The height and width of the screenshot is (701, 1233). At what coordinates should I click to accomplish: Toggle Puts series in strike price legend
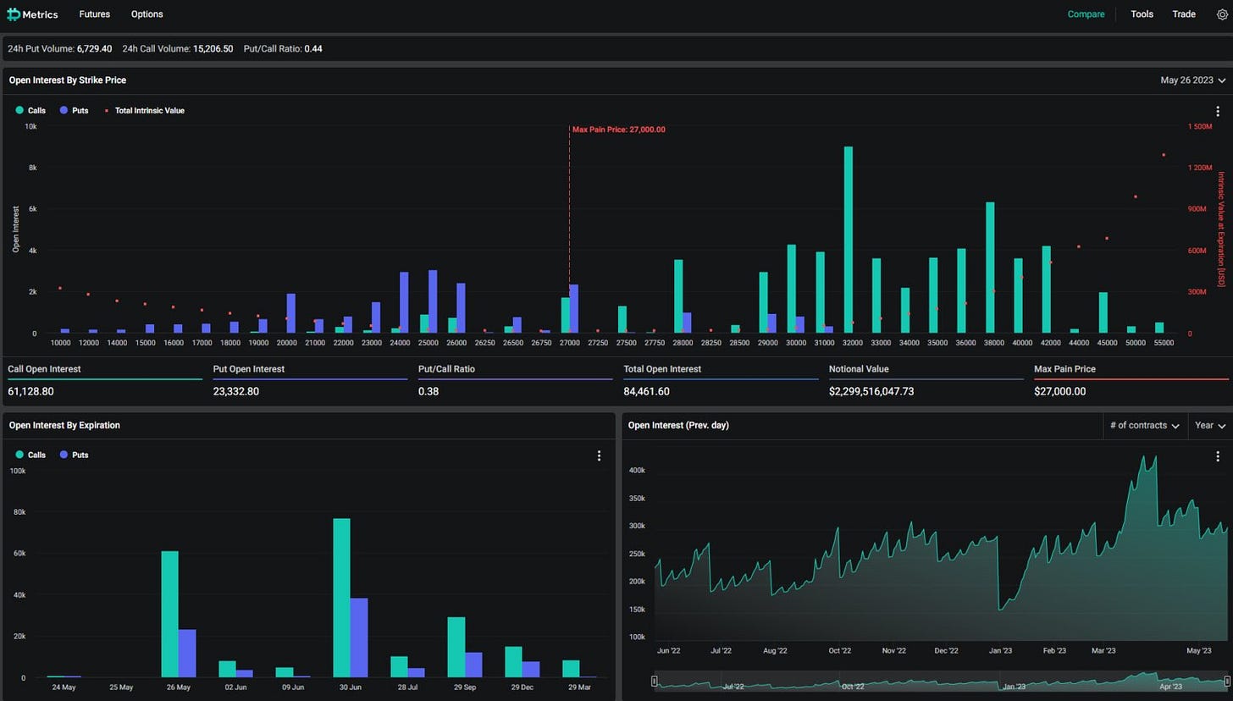pos(74,111)
